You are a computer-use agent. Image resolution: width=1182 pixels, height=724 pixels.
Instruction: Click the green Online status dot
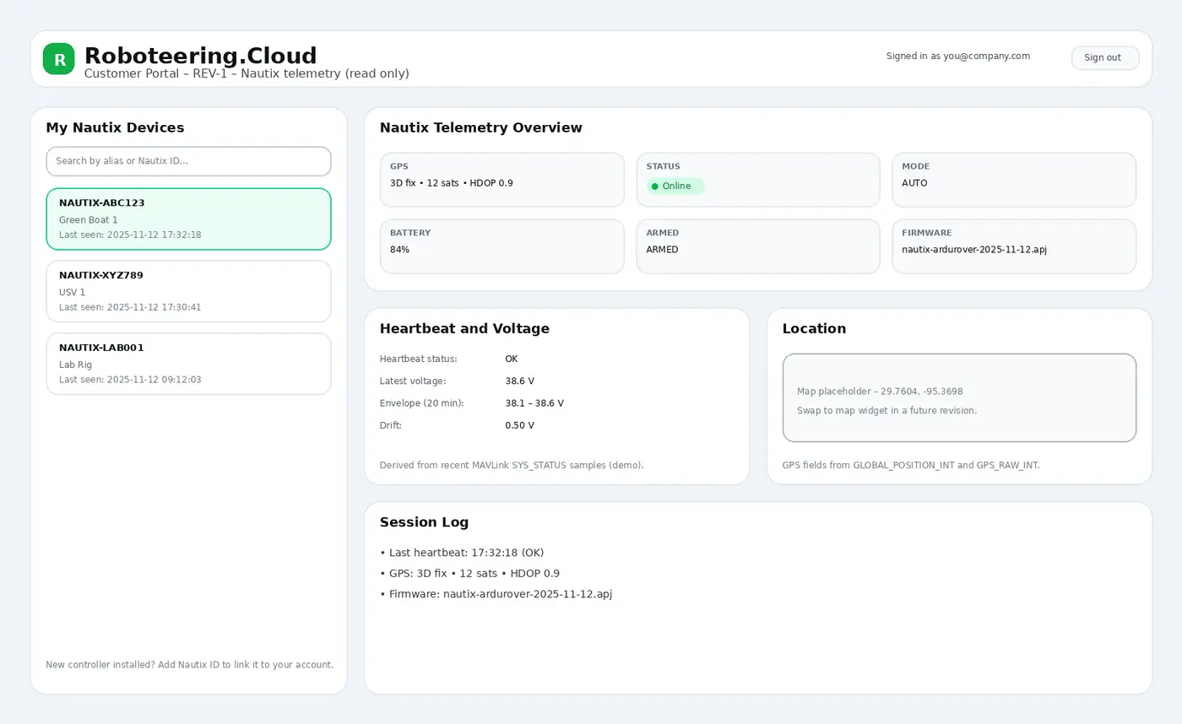point(655,186)
